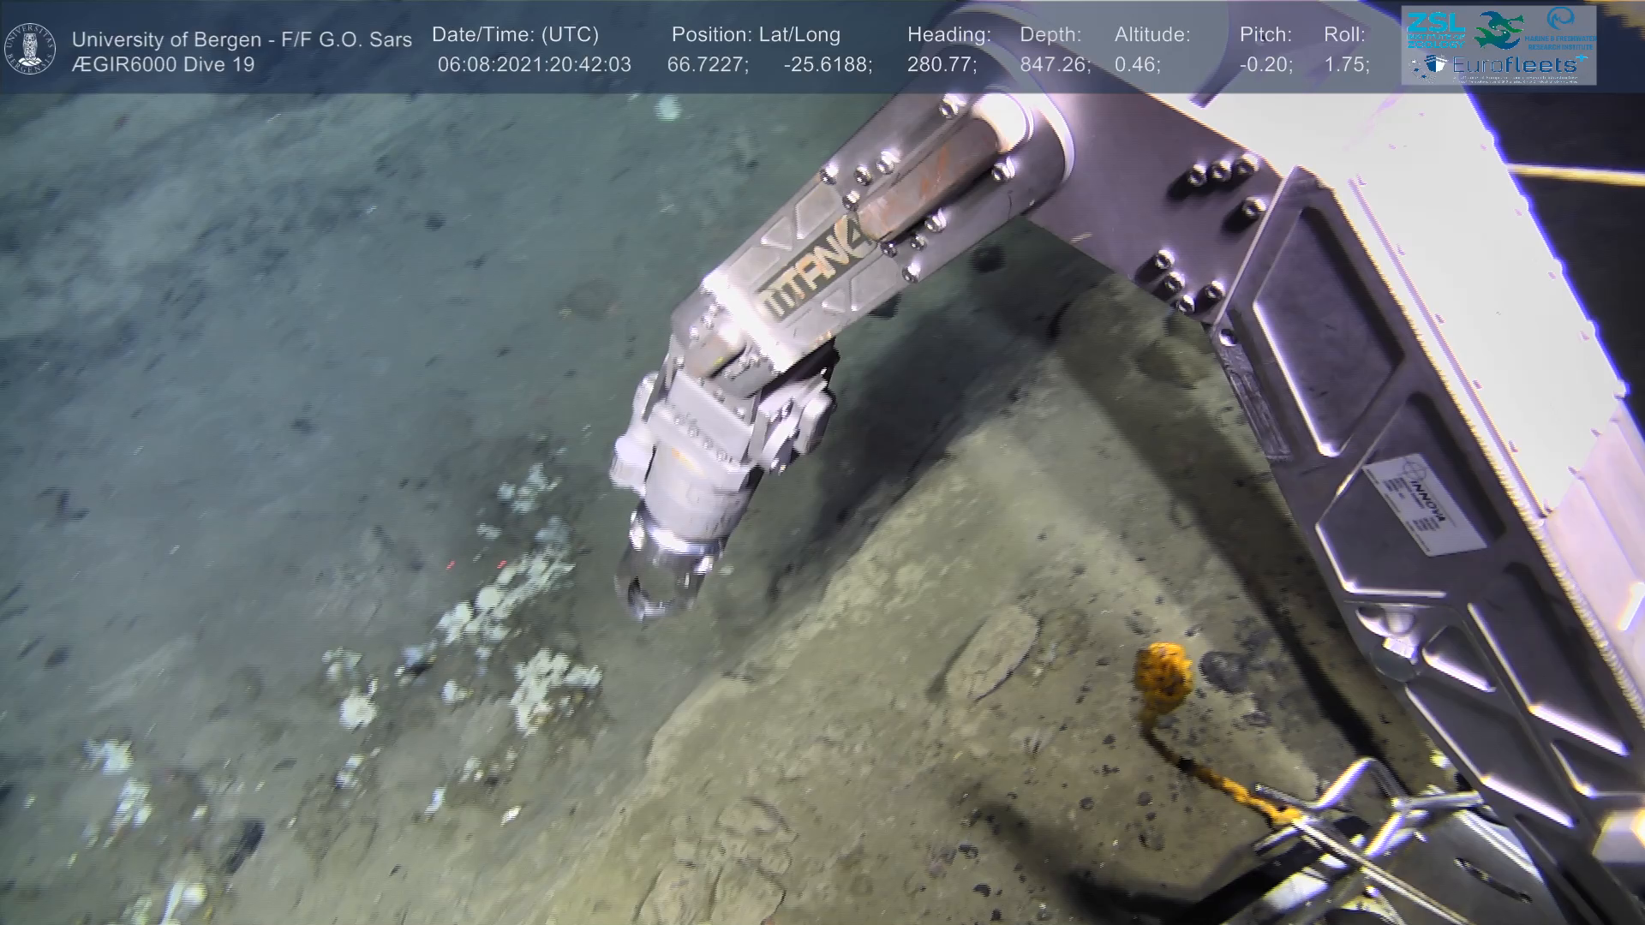The width and height of the screenshot is (1645, 925).
Task: Click the ZSL Institute of Zoology logo
Action: [1434, 29]
